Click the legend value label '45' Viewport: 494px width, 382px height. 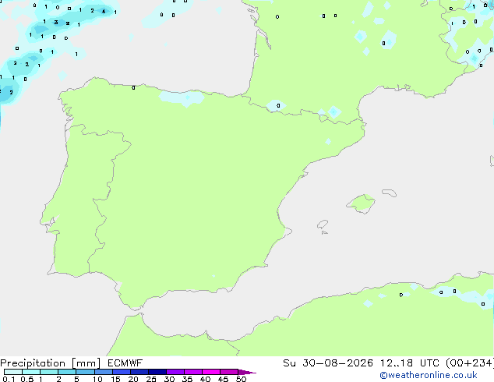(x=223, y=379)
